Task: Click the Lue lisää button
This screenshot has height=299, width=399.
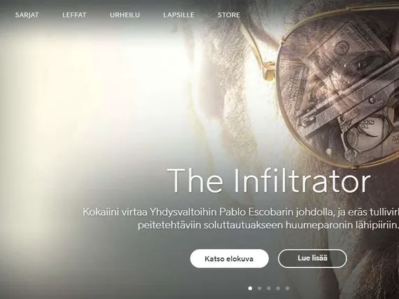Action: click(312, 258)
